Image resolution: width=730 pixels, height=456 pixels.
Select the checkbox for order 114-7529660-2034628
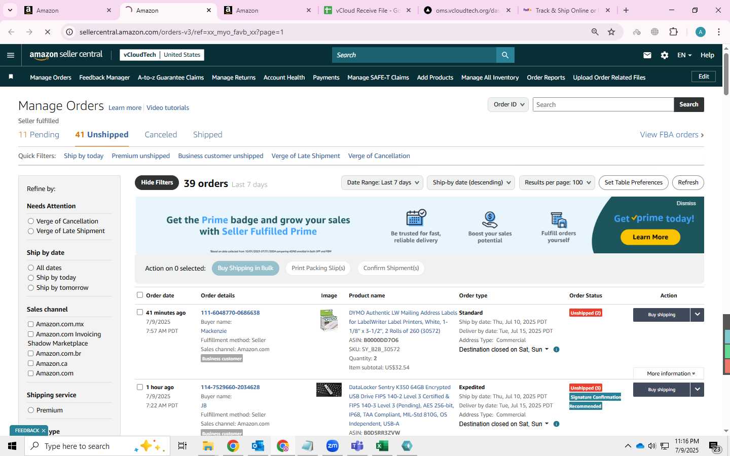(x=140, y=387)
